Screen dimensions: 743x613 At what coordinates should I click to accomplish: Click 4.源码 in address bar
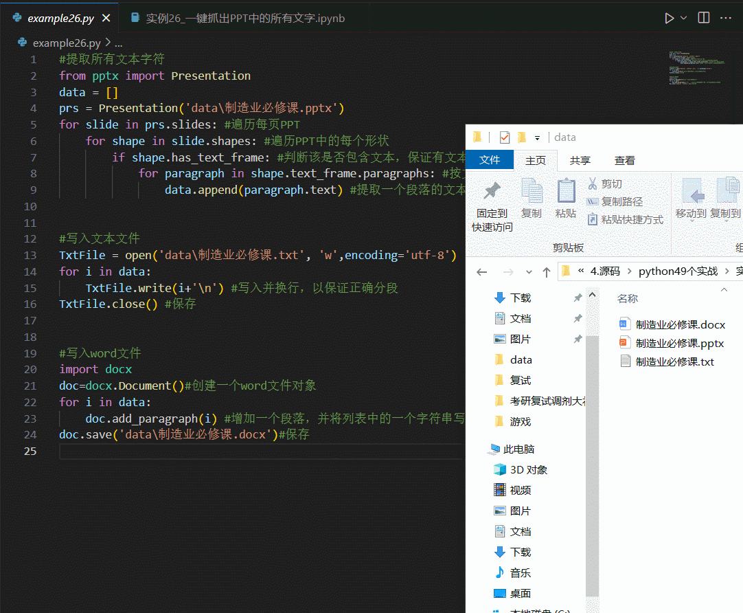(x=605, y=271)
